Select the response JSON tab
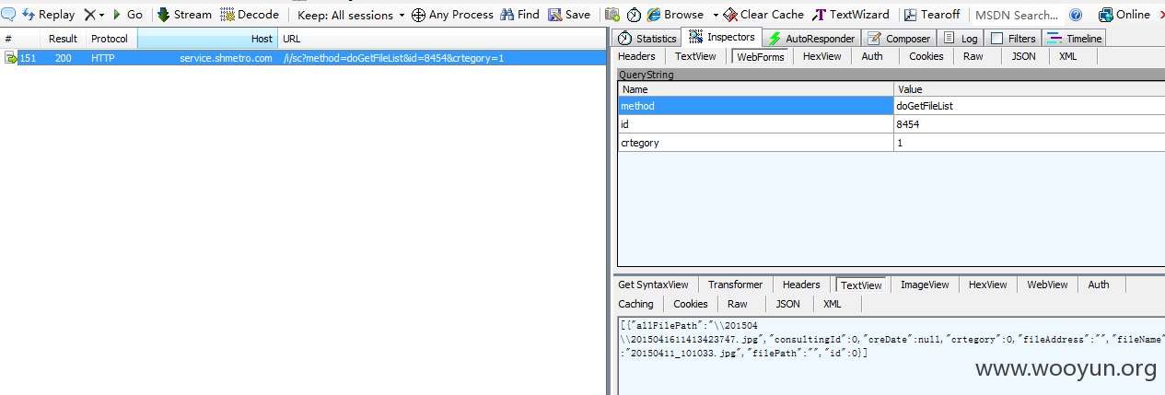 point(787,304)
